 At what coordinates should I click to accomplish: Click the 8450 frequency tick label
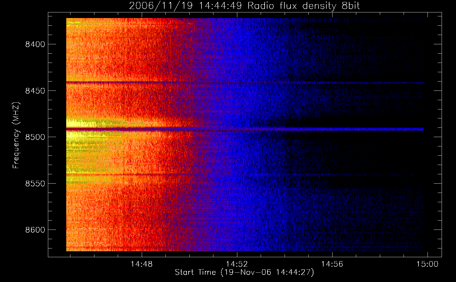coord(35,91)
